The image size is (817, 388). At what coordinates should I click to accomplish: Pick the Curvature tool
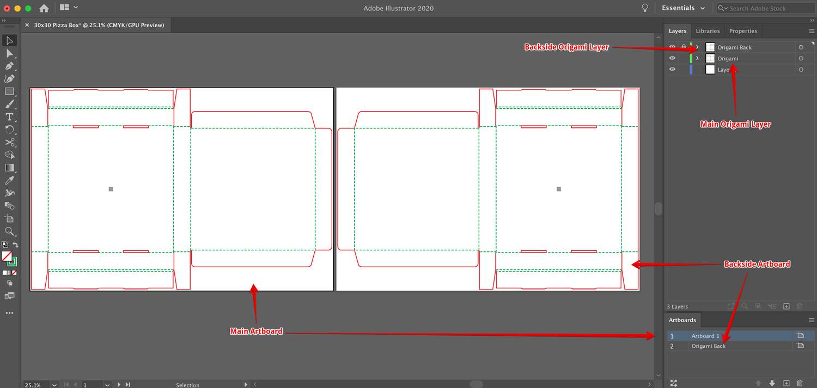9,79
